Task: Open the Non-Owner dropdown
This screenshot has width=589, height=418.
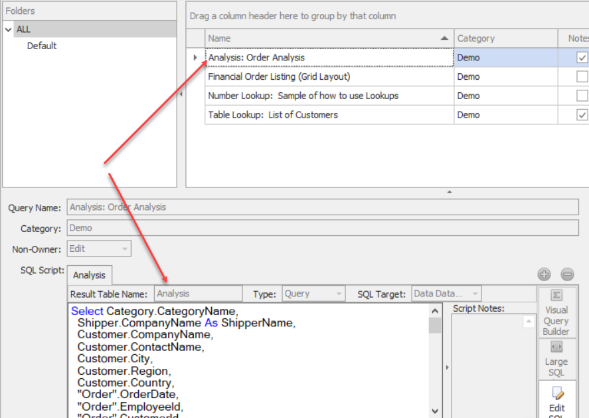Action: (124, 249)
